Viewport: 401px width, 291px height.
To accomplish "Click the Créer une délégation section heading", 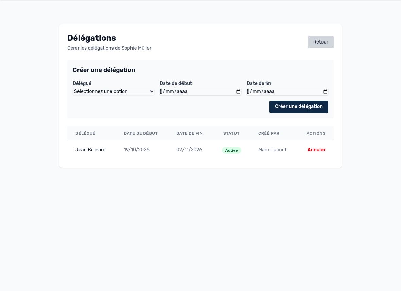I will (x=104, y=70).
